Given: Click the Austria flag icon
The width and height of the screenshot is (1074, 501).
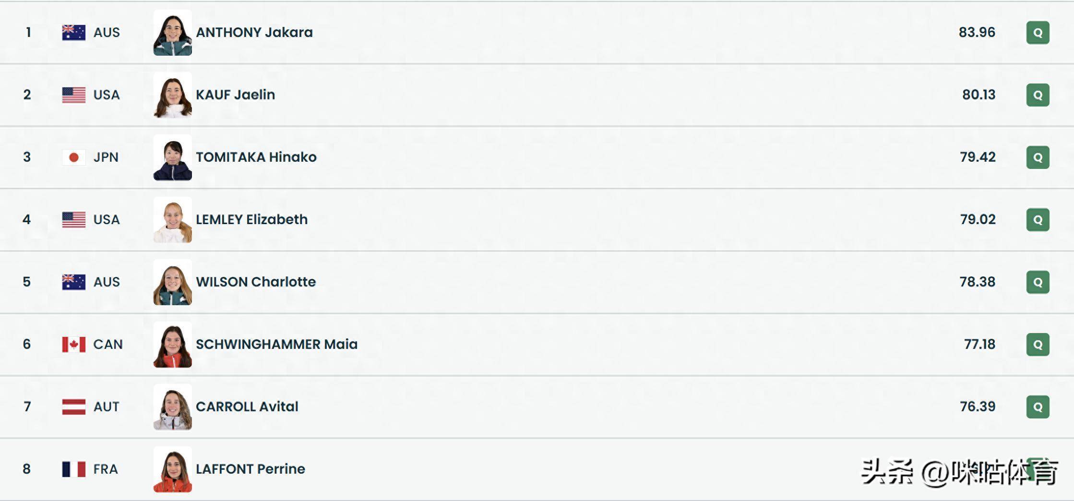Looking at the screenshot, I should pos(74,407).
